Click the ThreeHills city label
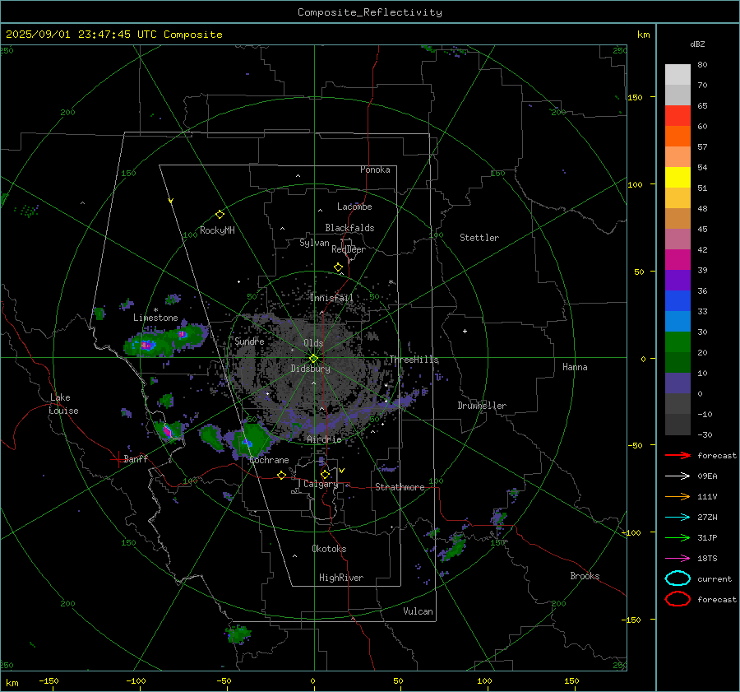This screenshot has width=740, height=692. tap(414, 360)
